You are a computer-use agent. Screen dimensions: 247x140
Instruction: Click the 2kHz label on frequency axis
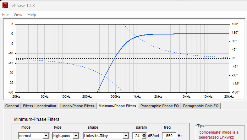tap(158, 97)
